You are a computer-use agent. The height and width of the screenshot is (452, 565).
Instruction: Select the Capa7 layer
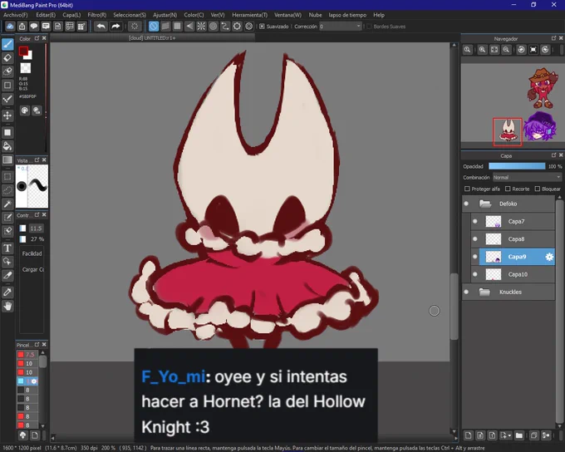pyautogui.click(x=518, y=221)
